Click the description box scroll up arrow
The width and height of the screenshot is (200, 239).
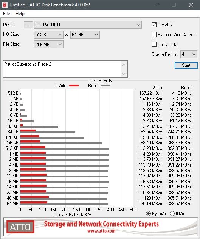[x=124, y=65]
